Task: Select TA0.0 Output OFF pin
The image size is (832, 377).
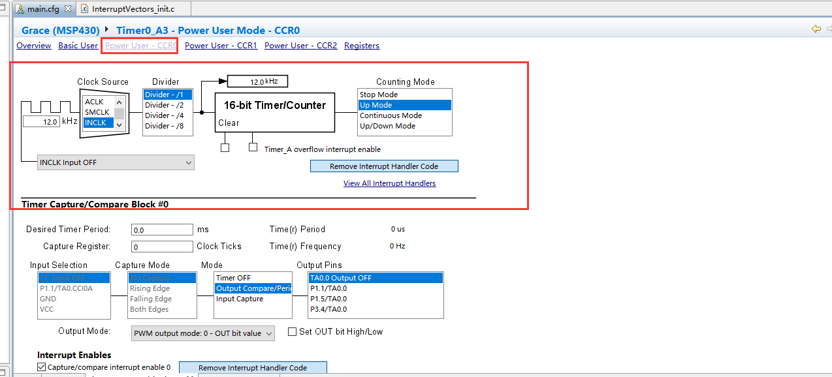Action: (x=376, y=278)
